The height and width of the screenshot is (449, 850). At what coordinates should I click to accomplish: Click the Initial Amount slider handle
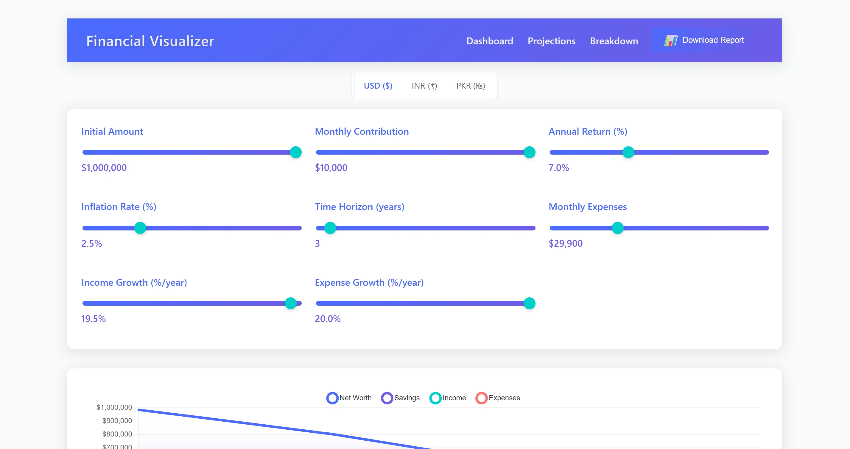[x=295, y=152]
